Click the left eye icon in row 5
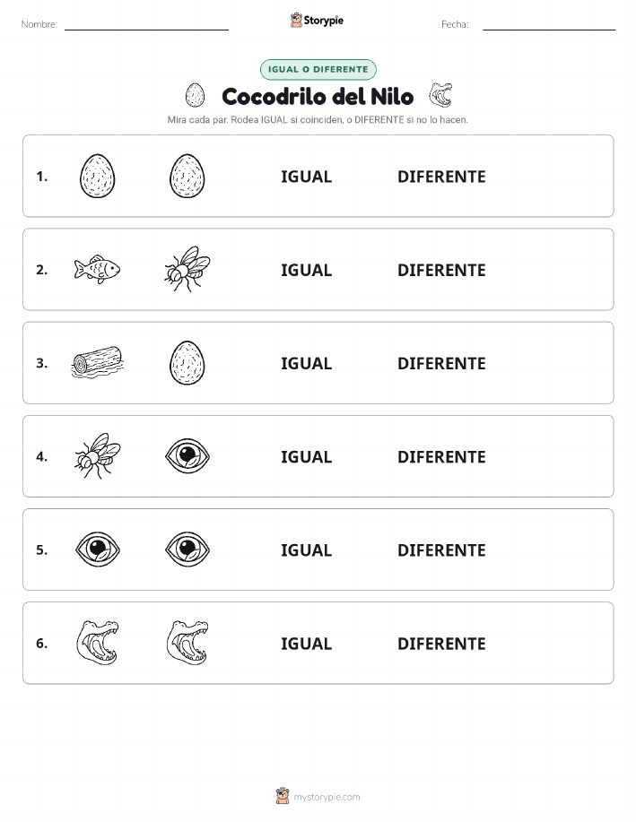This screenshot has height=822, width=636. tap(98, 549)
